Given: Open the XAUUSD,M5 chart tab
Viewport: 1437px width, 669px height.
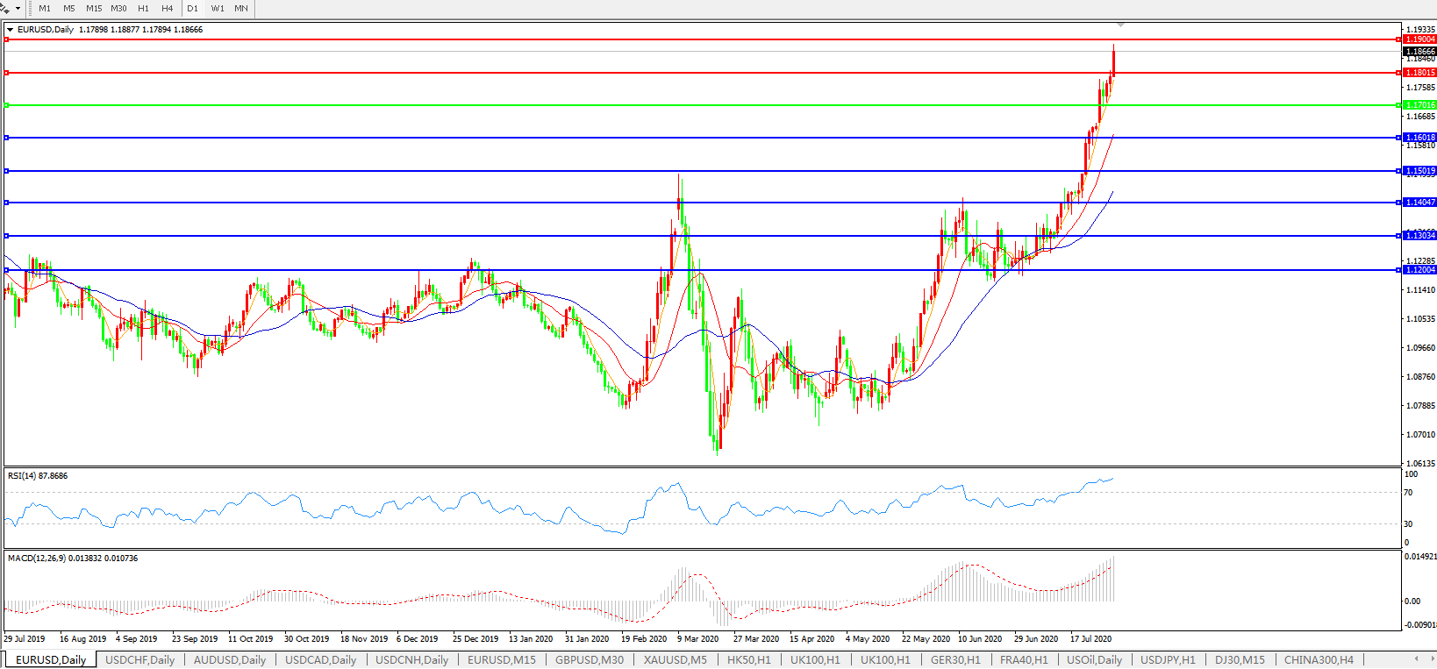Looking at the screenshot, I should point(675,659).
